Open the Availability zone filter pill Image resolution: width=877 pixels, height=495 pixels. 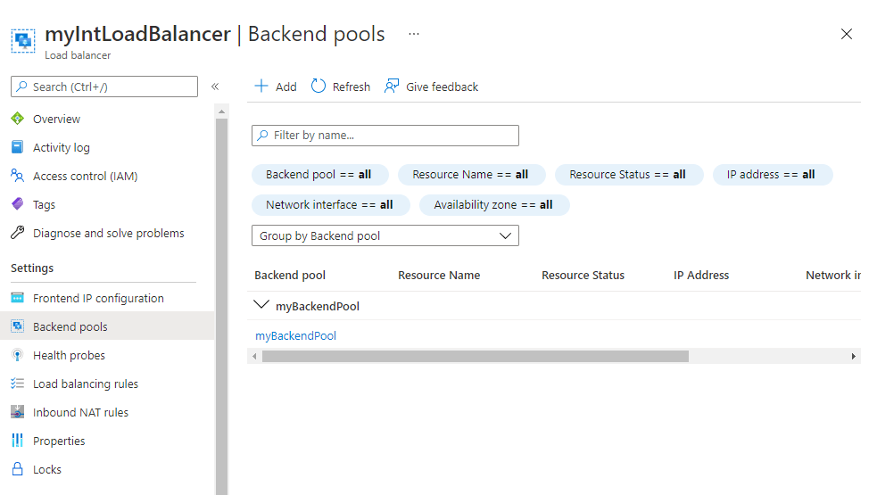click(493, 205)
